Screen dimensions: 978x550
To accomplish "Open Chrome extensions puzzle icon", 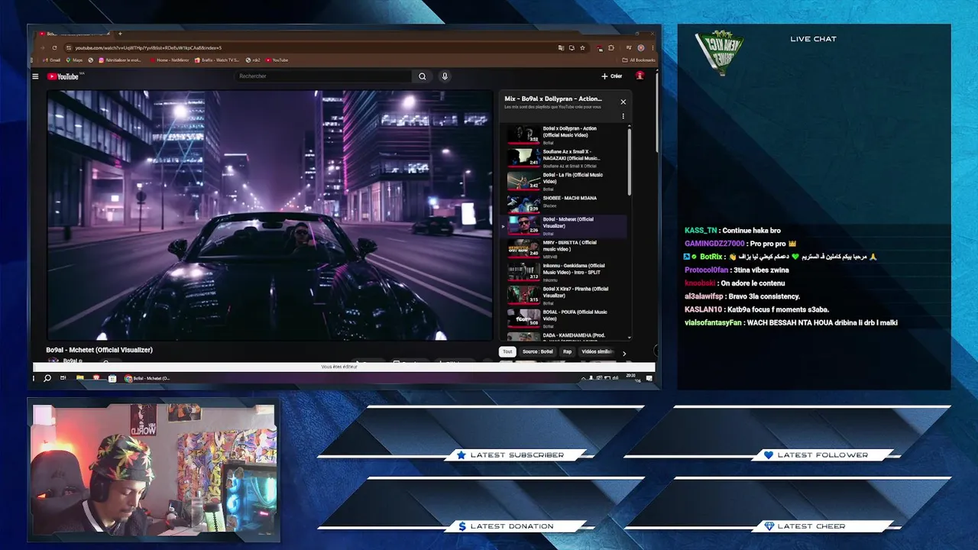I will pyautogui.click(x=611, y=47).
